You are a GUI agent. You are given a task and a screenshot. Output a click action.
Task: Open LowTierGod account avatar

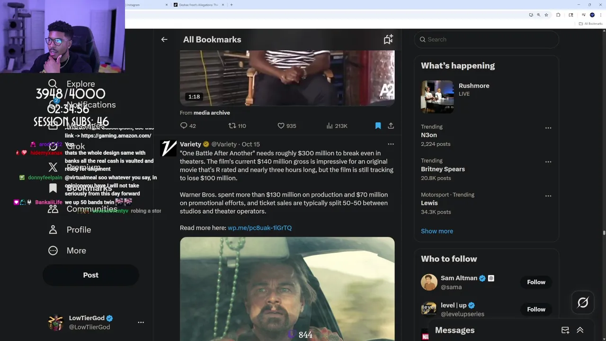click(x=56, y=323)
